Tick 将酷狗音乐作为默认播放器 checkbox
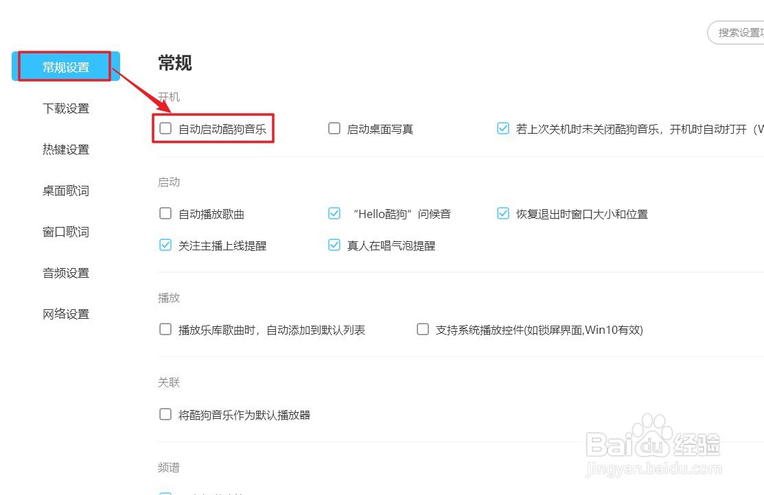The image size is (764, 495). coord(165,415)
